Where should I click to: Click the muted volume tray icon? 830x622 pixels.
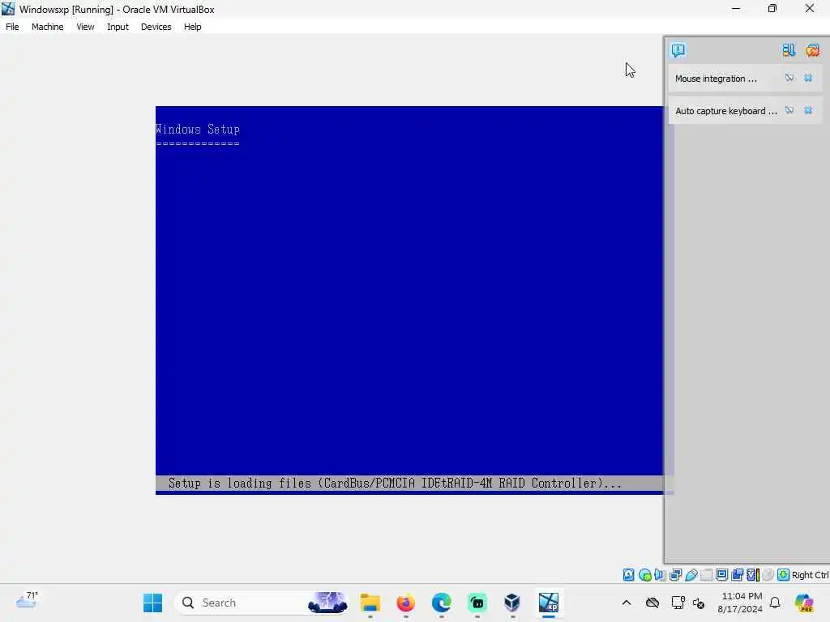[698, 603]
